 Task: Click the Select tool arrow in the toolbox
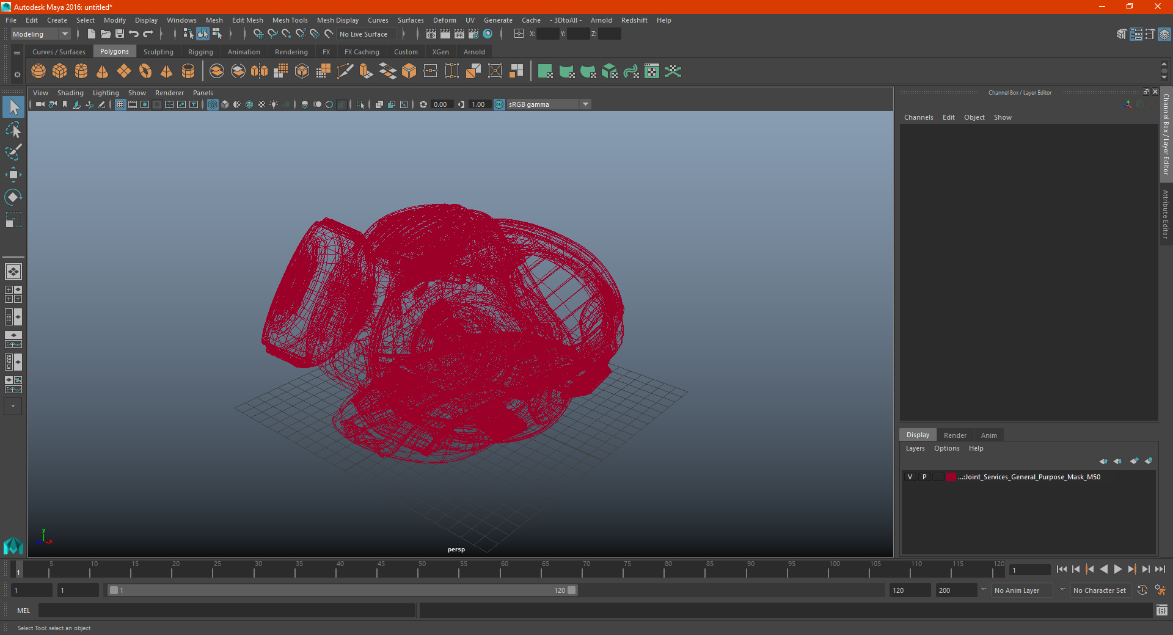point(13,107)
